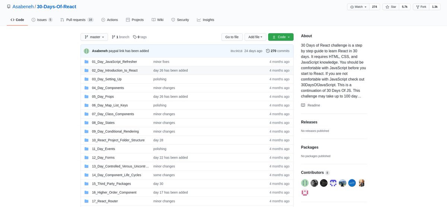Click folder icon beside 08_Day_States
This screenshot has height=207, width=447.
86,123
